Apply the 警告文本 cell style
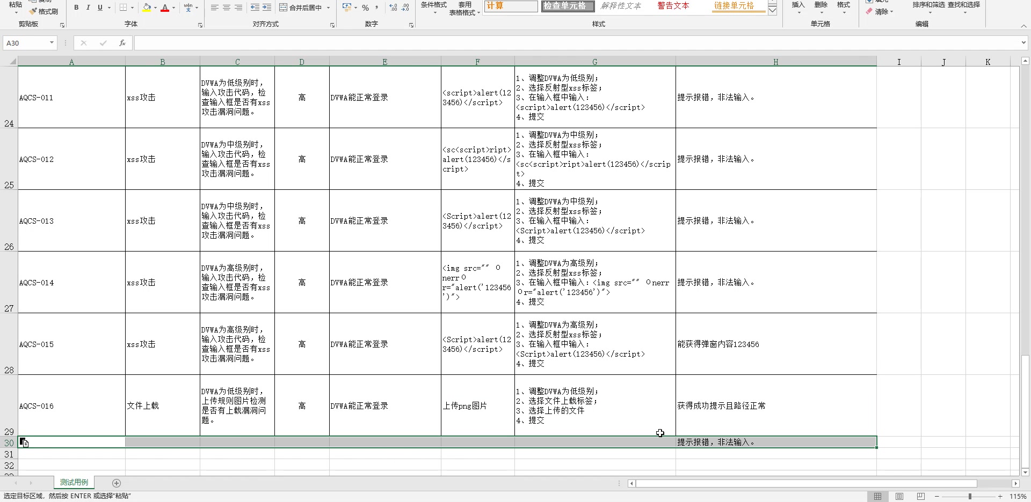This screenshot has height=502, width=1031. click(673, 6)
